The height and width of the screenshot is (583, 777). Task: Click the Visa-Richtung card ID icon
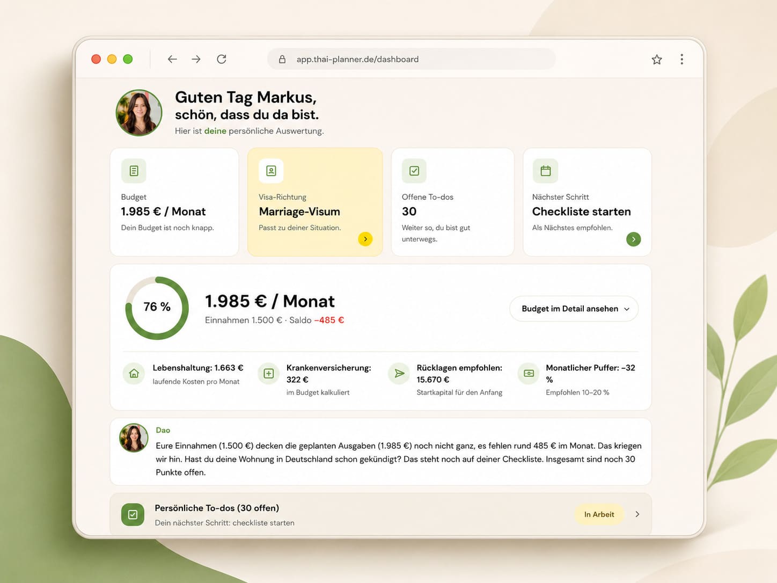coord(271,171)
